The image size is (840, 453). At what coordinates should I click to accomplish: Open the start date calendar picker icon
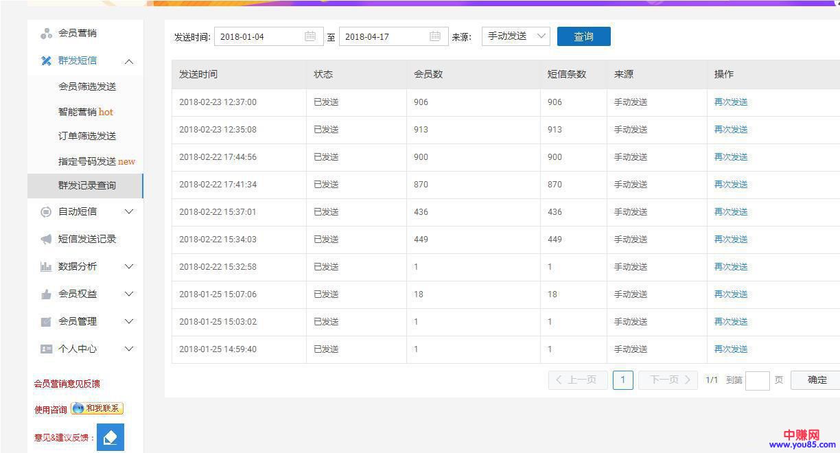(x=310, y=36)
